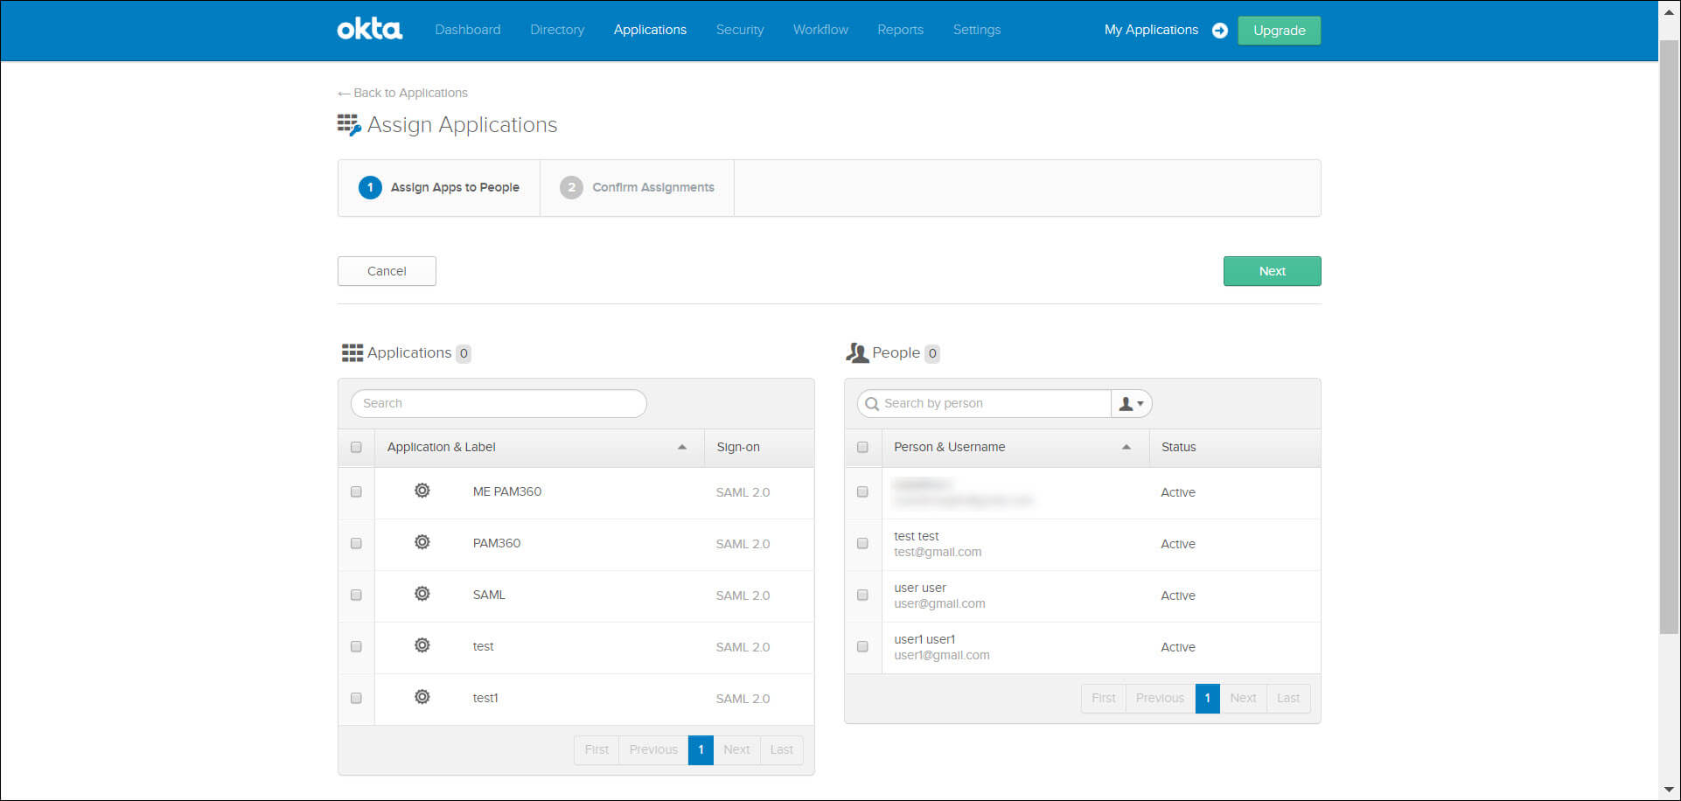Sort by Person & Username column arrow
The image size is (1681, 801).
[x=1126, y=447]
